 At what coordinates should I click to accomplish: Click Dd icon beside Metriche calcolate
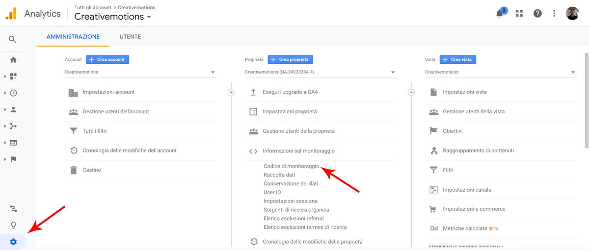click(434, 228)
